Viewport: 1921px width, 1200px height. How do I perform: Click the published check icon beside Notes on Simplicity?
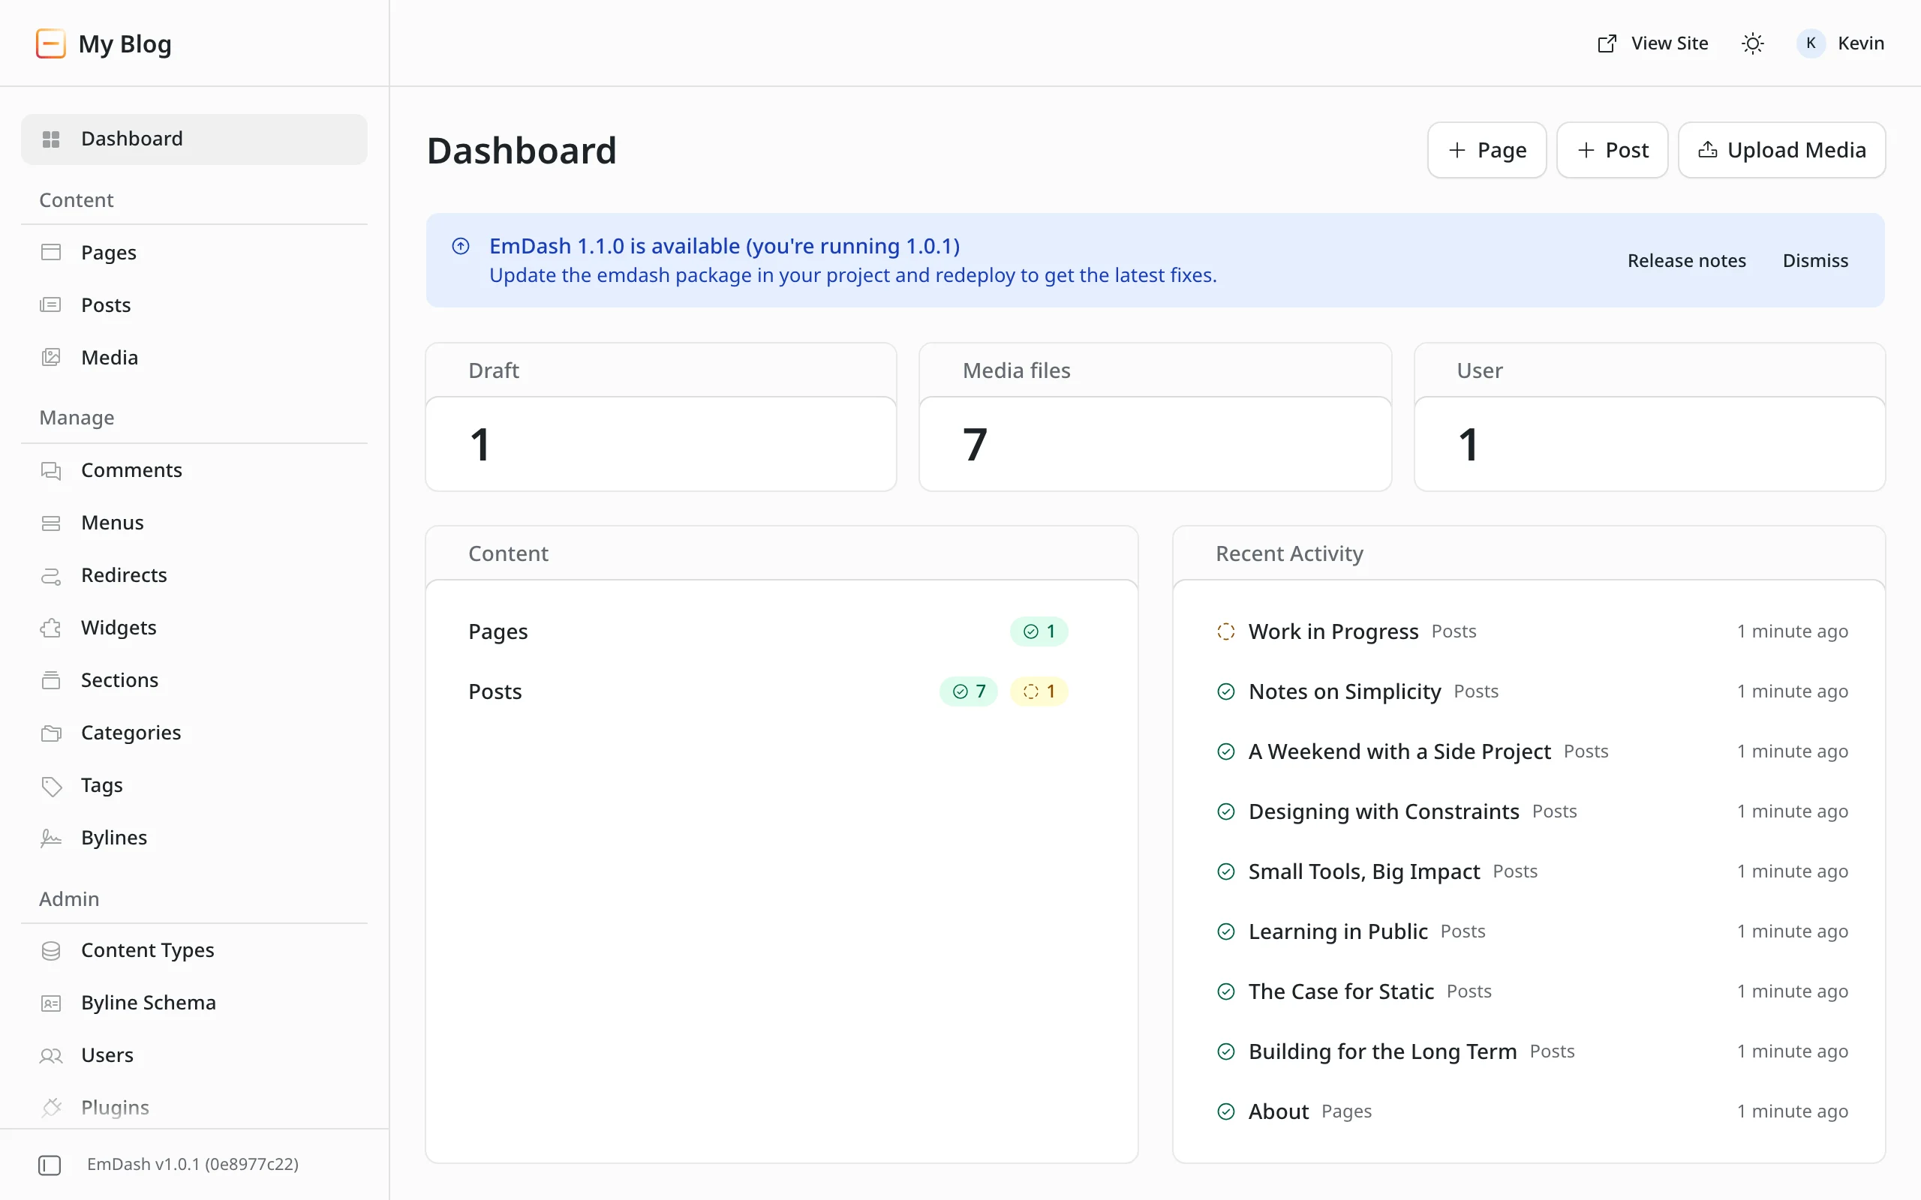1225,691
